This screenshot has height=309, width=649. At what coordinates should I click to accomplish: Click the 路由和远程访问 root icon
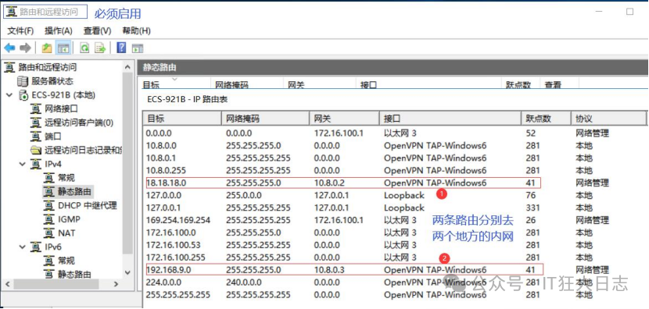click(x=9, y=67)
